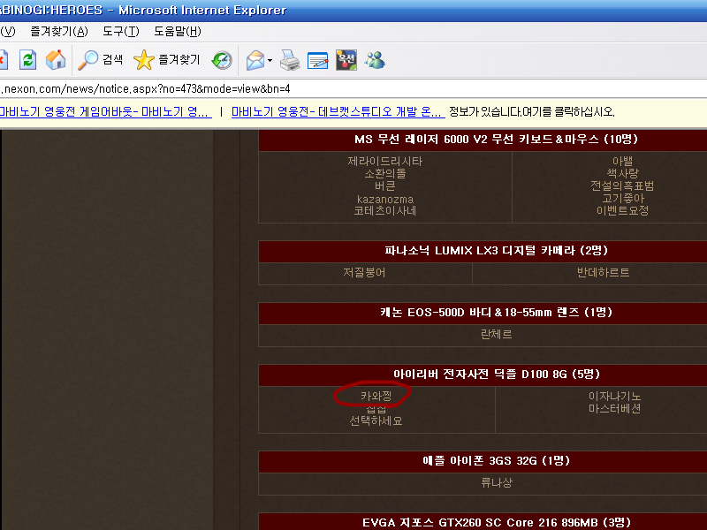Select winner name 소환의돌

(385, 173)
